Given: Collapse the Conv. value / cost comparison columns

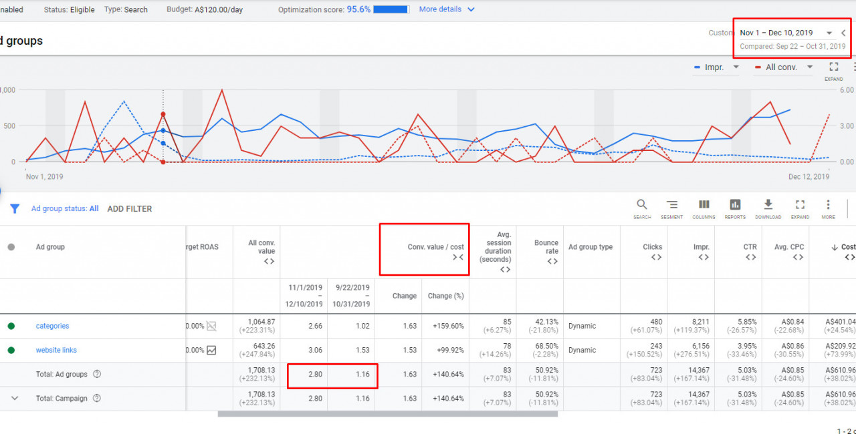Looking at the screenshot, I should pos(457,257).
